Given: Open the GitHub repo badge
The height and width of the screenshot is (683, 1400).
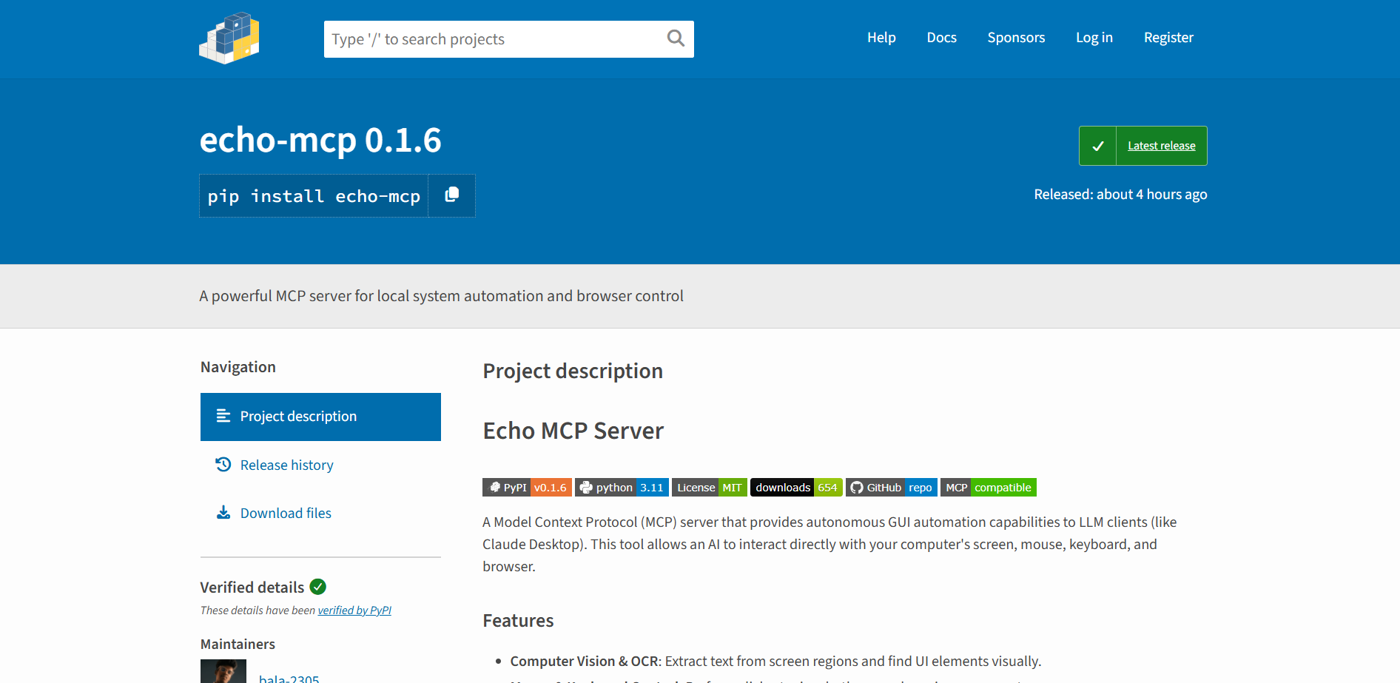Looking at the screenshot, I should tap(892, 488).
